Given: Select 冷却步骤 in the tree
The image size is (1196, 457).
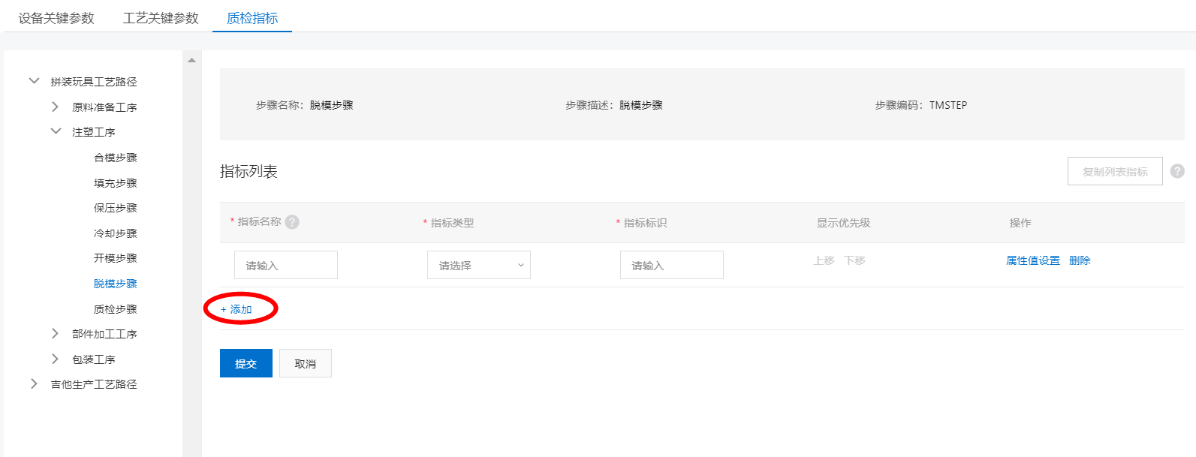Looking at the screenshot, I should [116, 233].
